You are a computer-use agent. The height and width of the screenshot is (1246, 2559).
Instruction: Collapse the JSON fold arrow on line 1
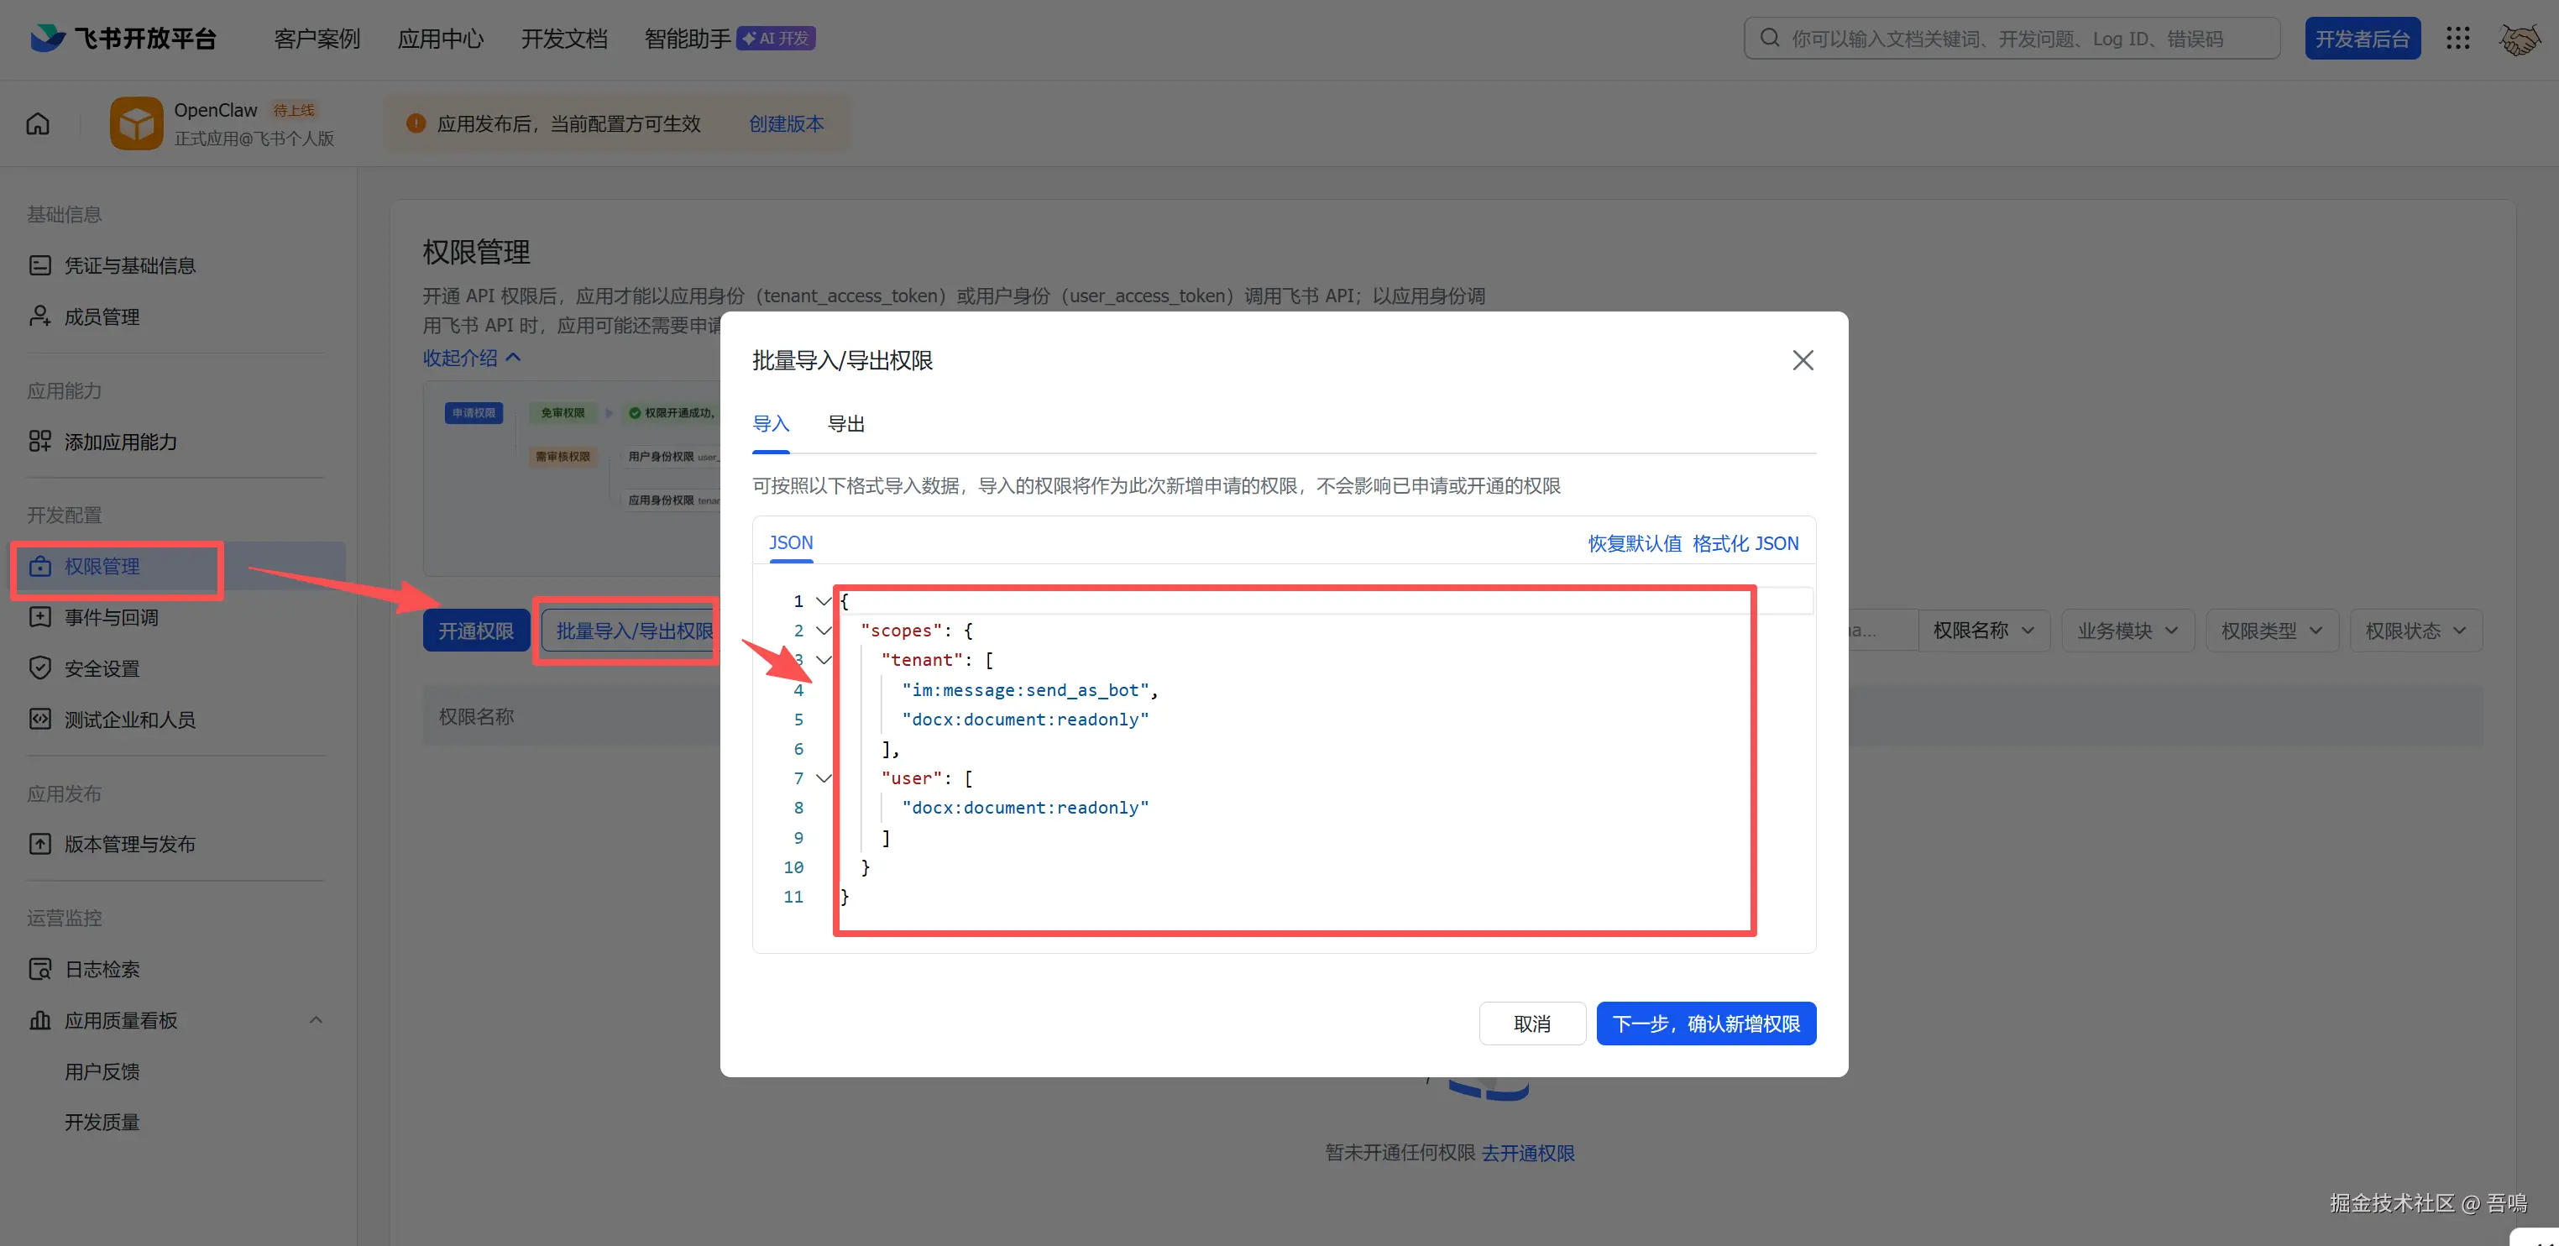click(823, 601)
